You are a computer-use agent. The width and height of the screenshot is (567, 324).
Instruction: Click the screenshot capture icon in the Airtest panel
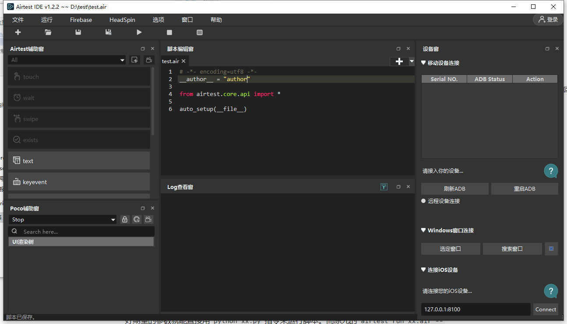[135, 60]
